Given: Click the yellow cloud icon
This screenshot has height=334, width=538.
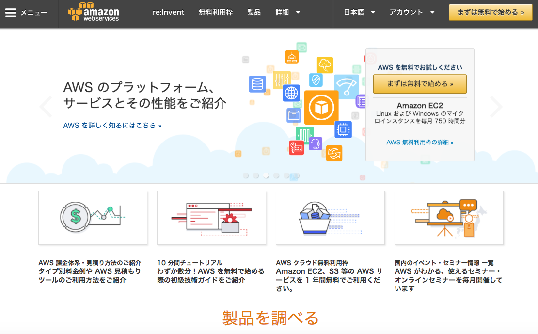Looking at the screenshot, I should point(325,65).
